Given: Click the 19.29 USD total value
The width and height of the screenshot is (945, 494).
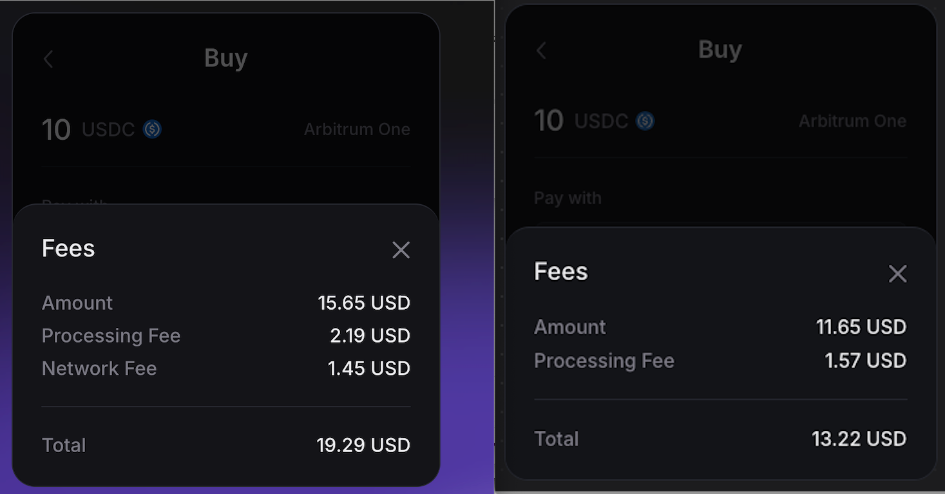Looking at the screenshot, I should coord(363,445).
